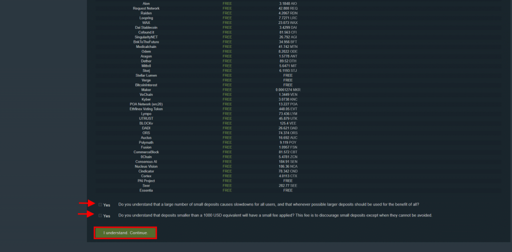The width and height of the screenshot is (512, 252).
Task: Click the '4.0113 CTX' fee value
Action: [287, 176]
